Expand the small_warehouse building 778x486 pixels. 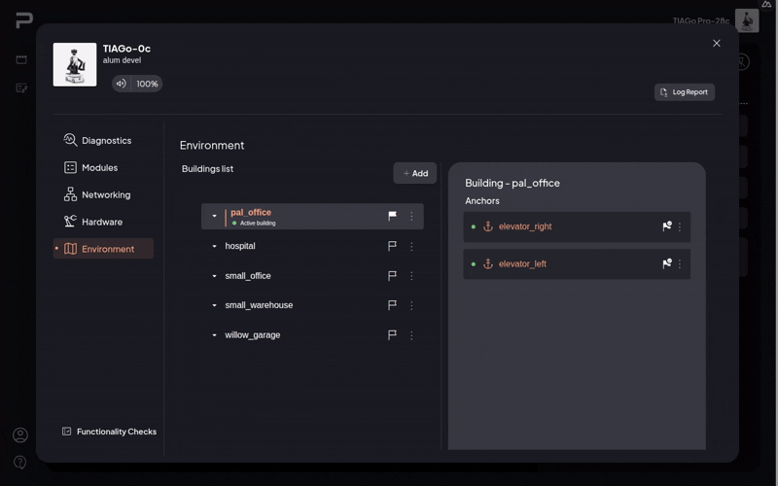tap(214, 305)
